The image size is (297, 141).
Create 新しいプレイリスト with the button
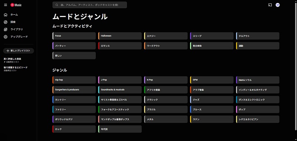coord(19,51)
